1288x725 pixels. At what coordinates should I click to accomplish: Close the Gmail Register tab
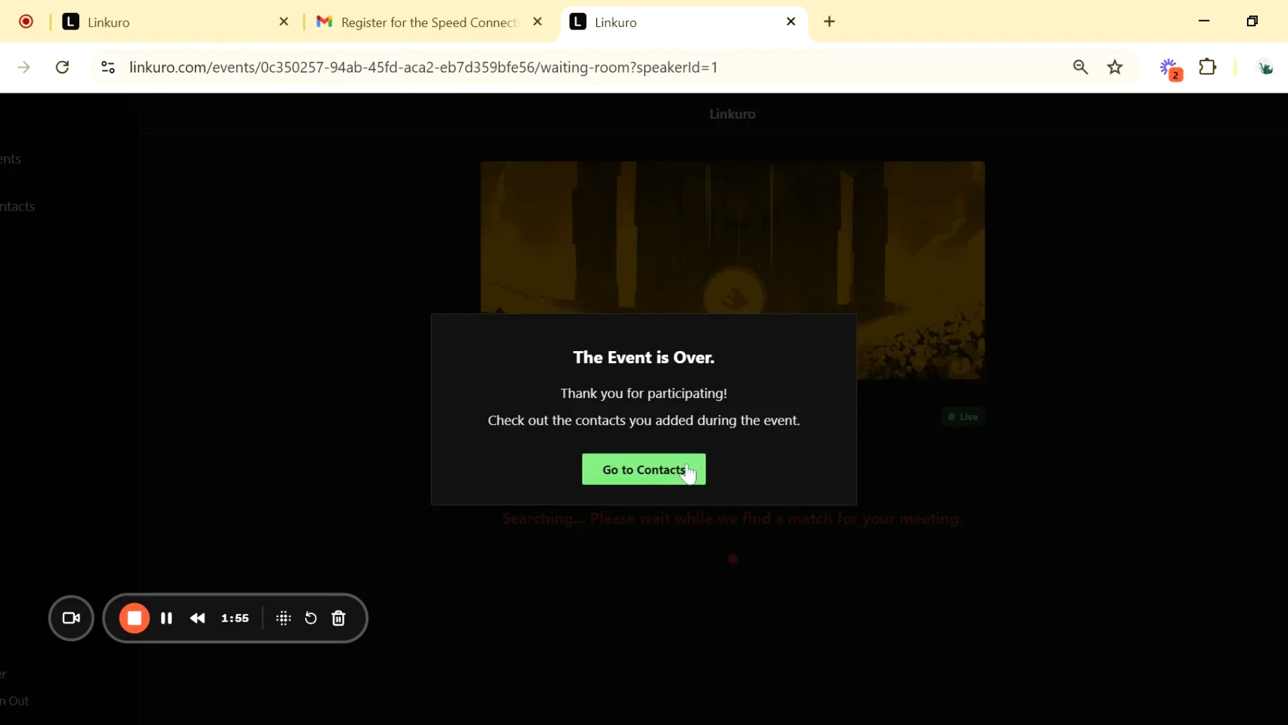[537, 21]
